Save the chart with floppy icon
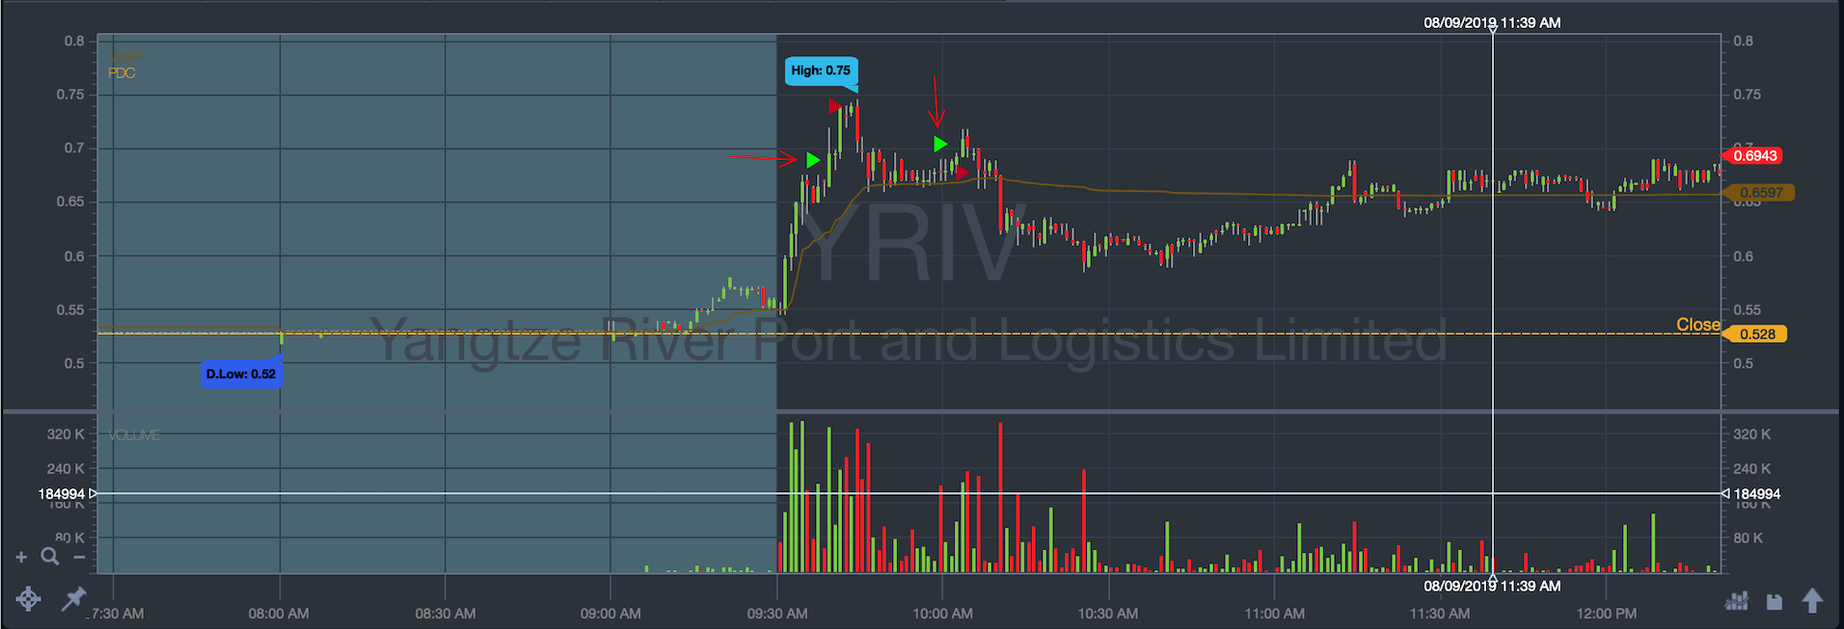1844x629 pixels. pos(1775,602)
